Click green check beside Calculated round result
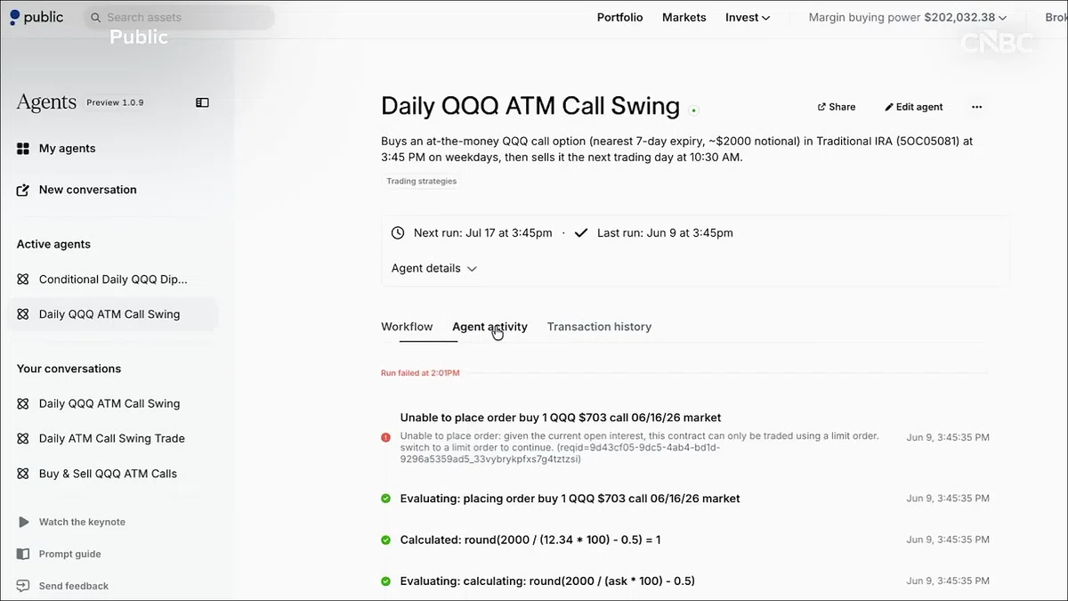Viewport: 1068px width, 601px height. (x=385, y=540)
